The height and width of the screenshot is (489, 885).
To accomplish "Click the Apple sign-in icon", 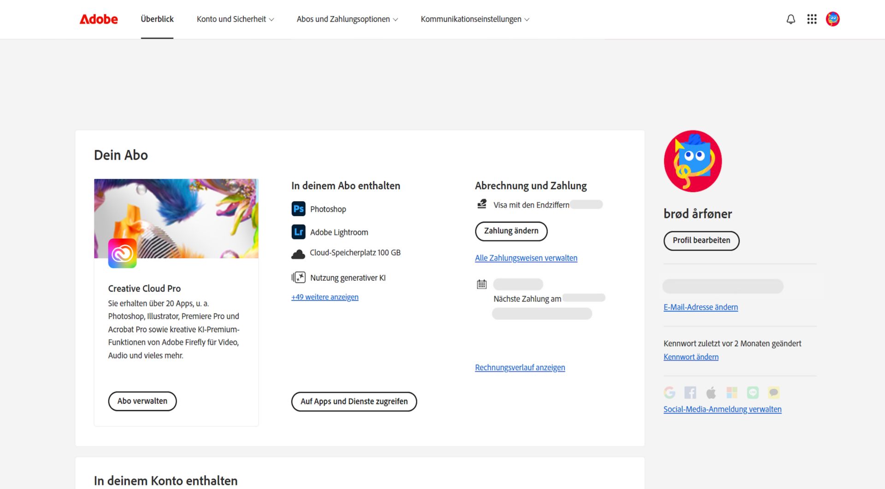I will coord(711,393).
